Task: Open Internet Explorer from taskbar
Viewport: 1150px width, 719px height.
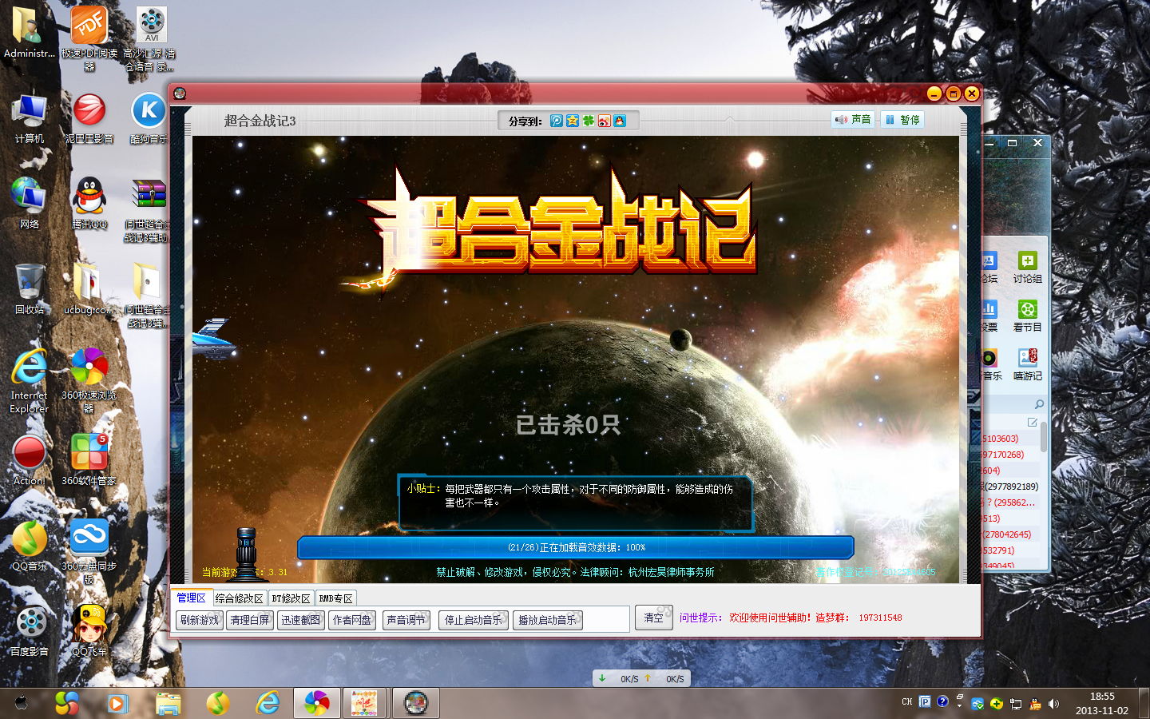Action: 268,703
